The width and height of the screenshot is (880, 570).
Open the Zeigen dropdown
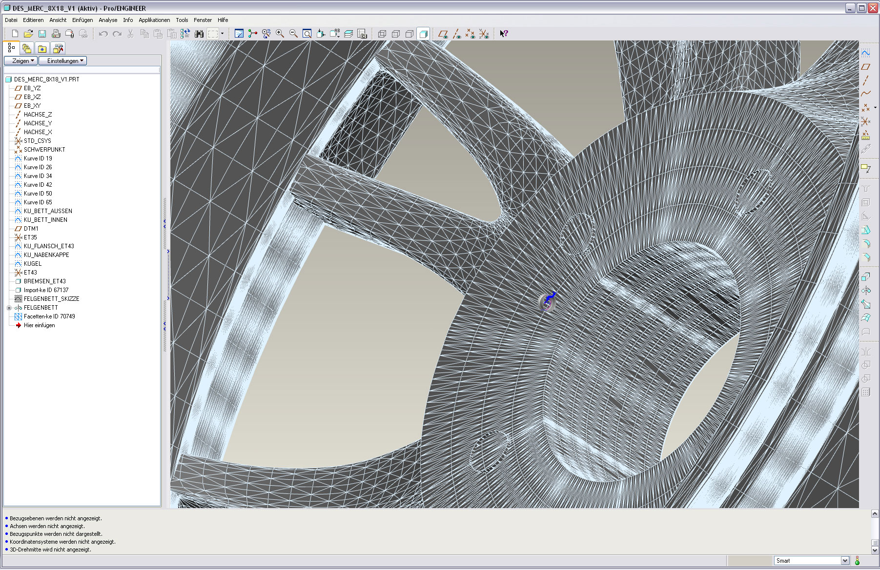[x=20, y=61]
